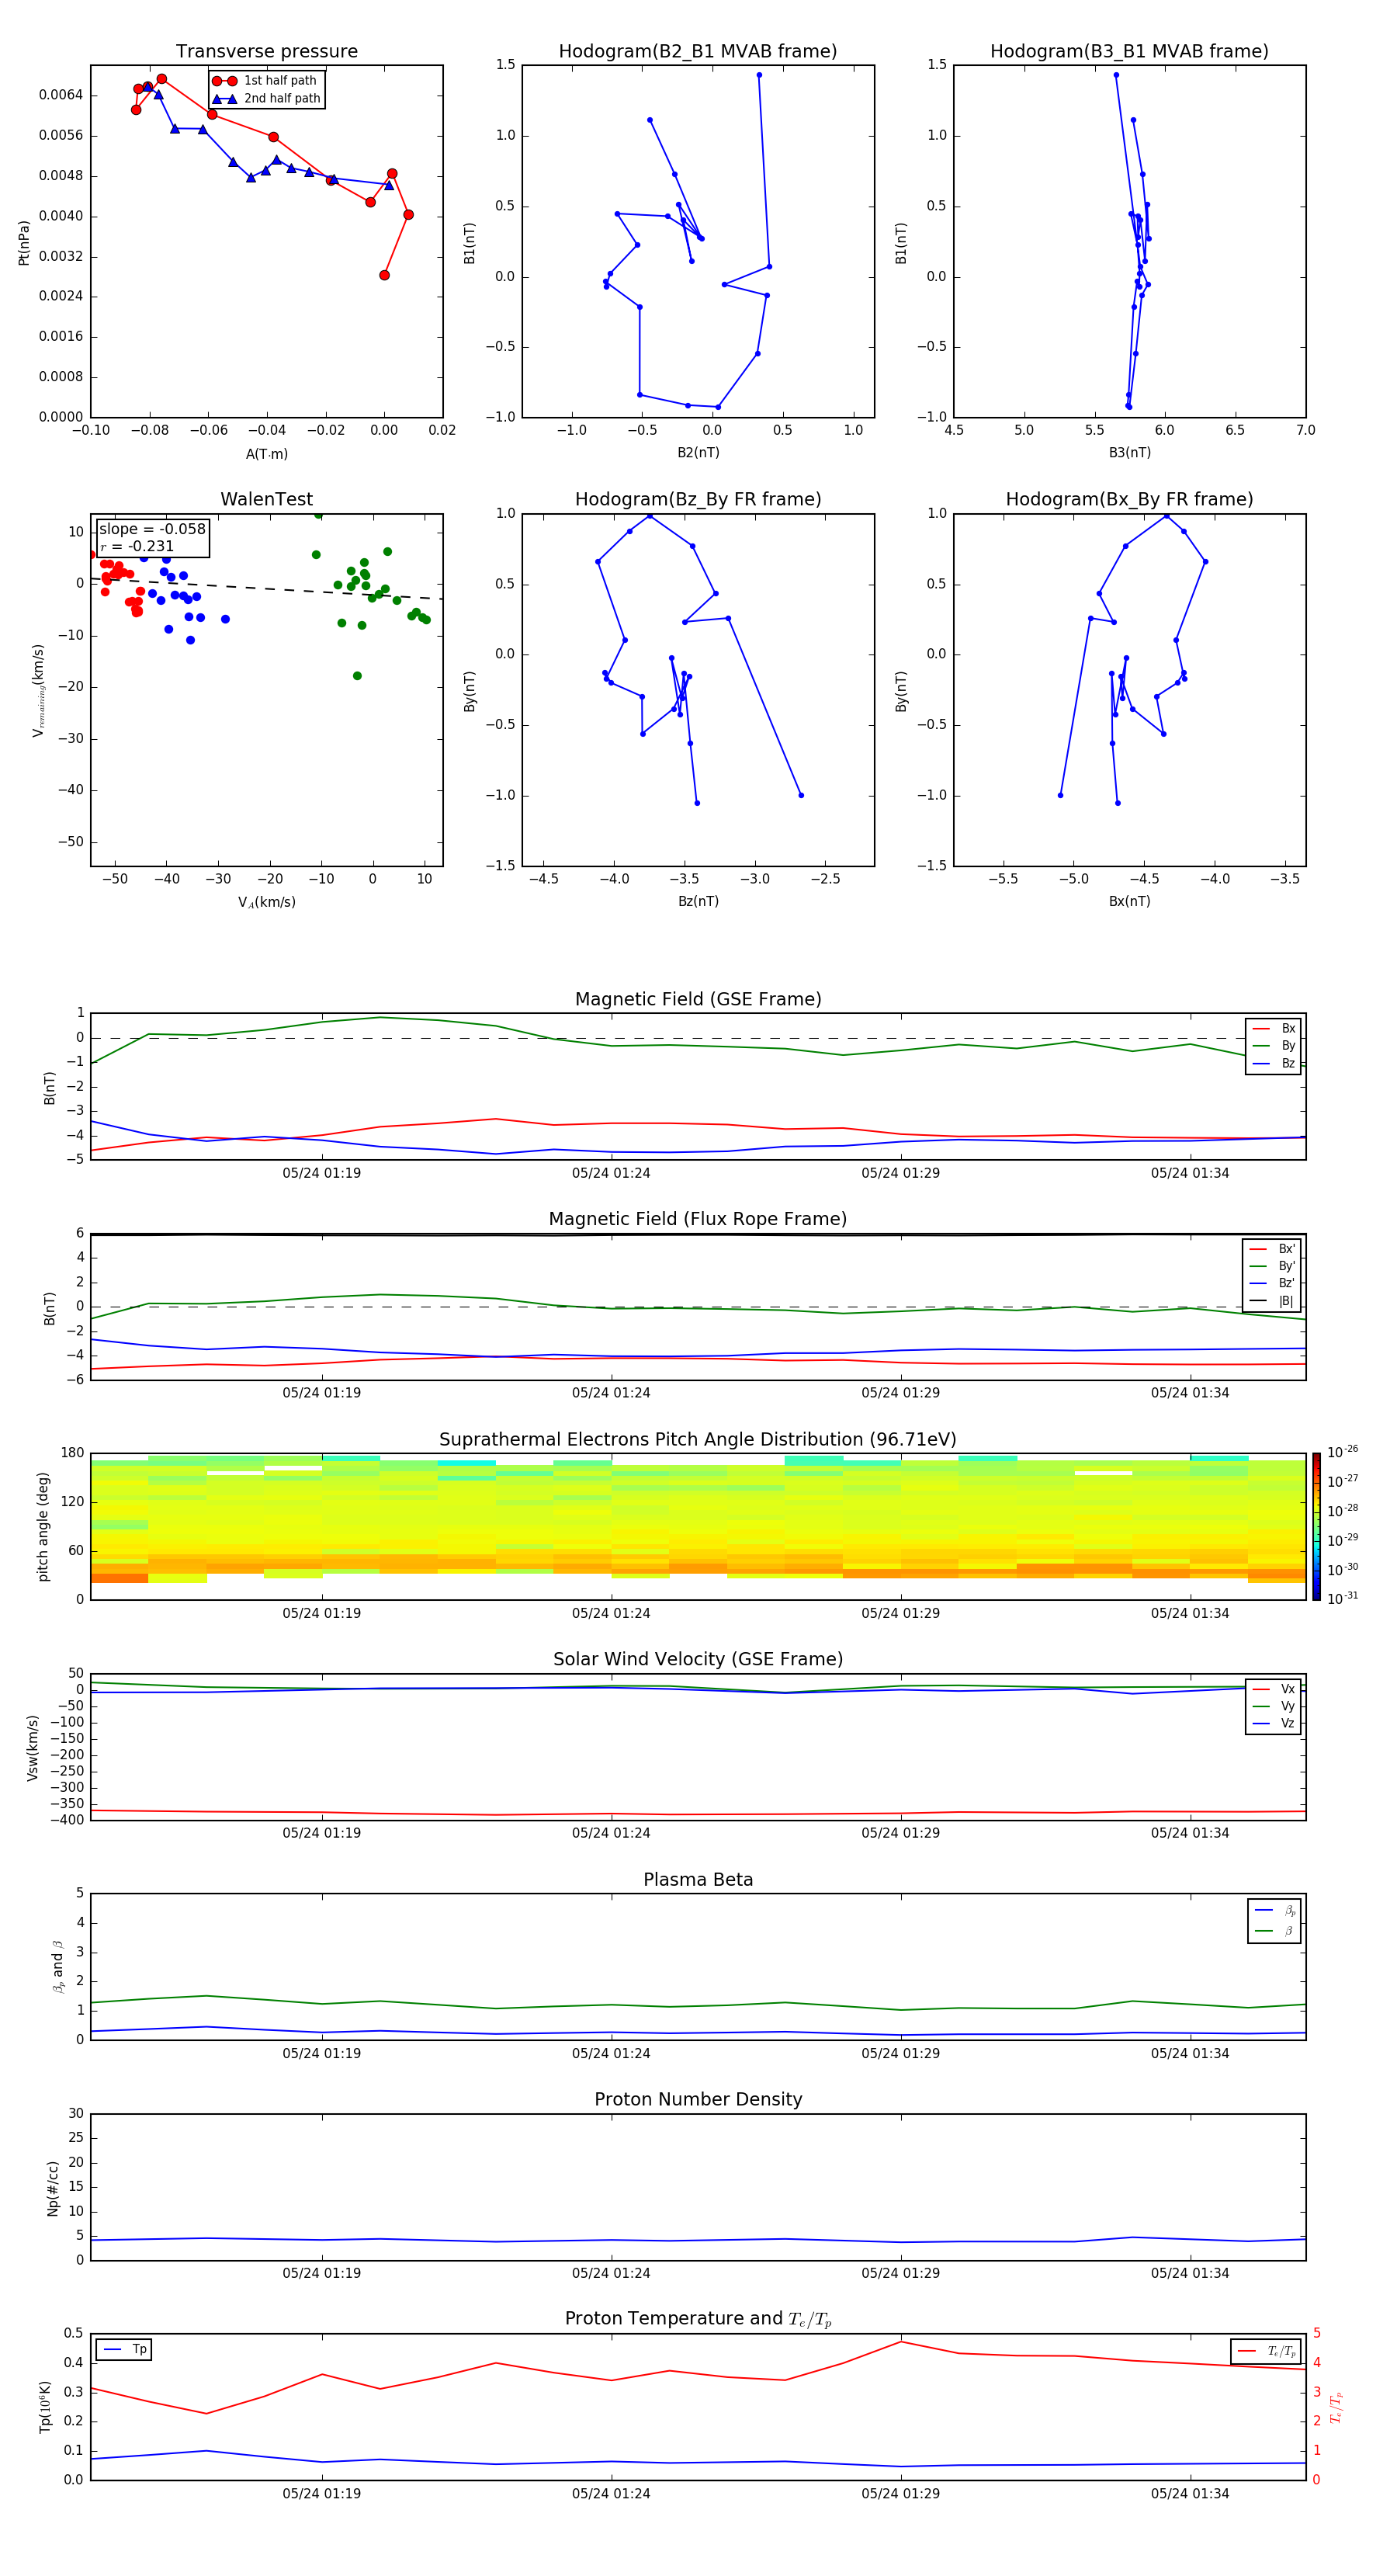Click the 10^-28 colorbar label
1397x2562 pixels.
[x=1341, y=1511]
